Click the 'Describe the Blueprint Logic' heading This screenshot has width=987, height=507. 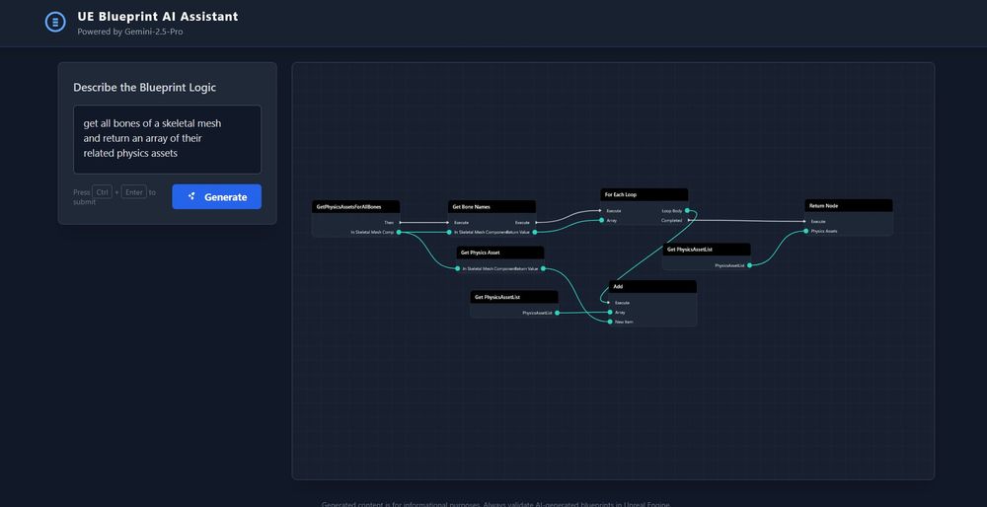[x=145, y=88]
